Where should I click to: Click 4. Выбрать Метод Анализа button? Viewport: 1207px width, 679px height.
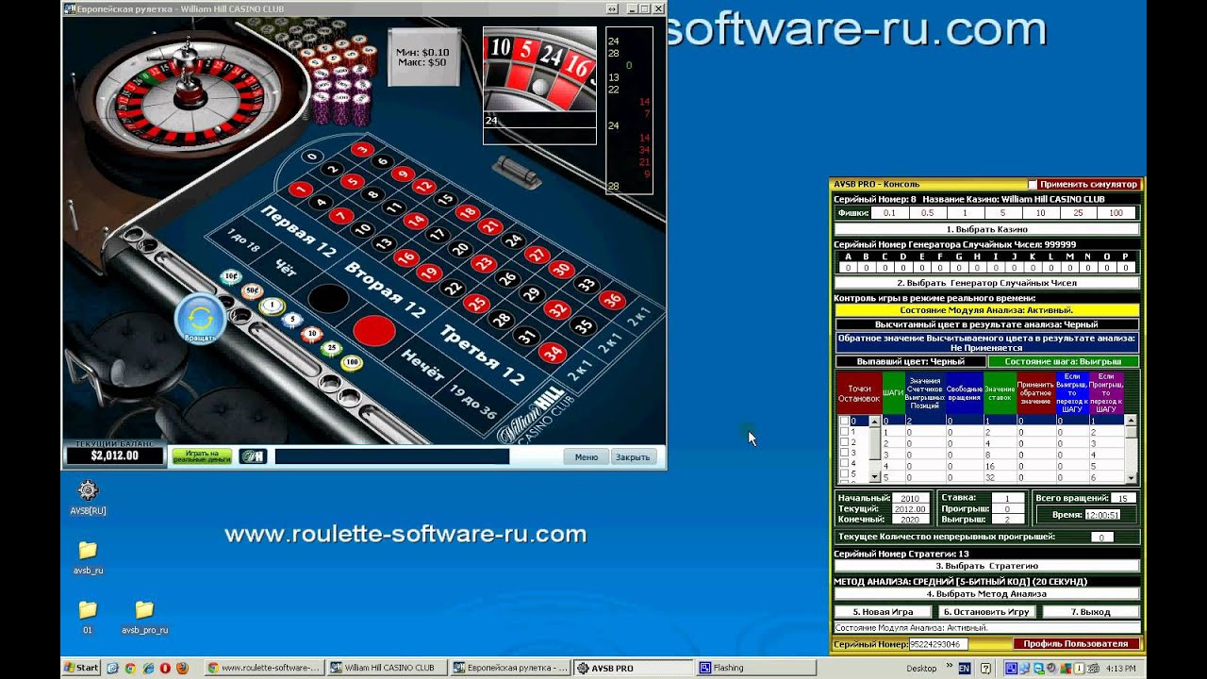click(x=986, y=593)
